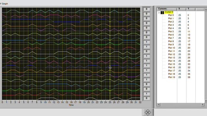Click the Y value 34 for Plot 17
Screen dimensions: 207x116
pyautogui.click(x=189, y=71)
